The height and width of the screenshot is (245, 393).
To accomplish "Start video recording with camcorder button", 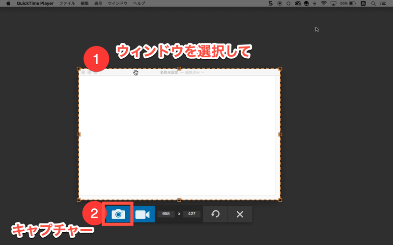I will coord(142,214).
